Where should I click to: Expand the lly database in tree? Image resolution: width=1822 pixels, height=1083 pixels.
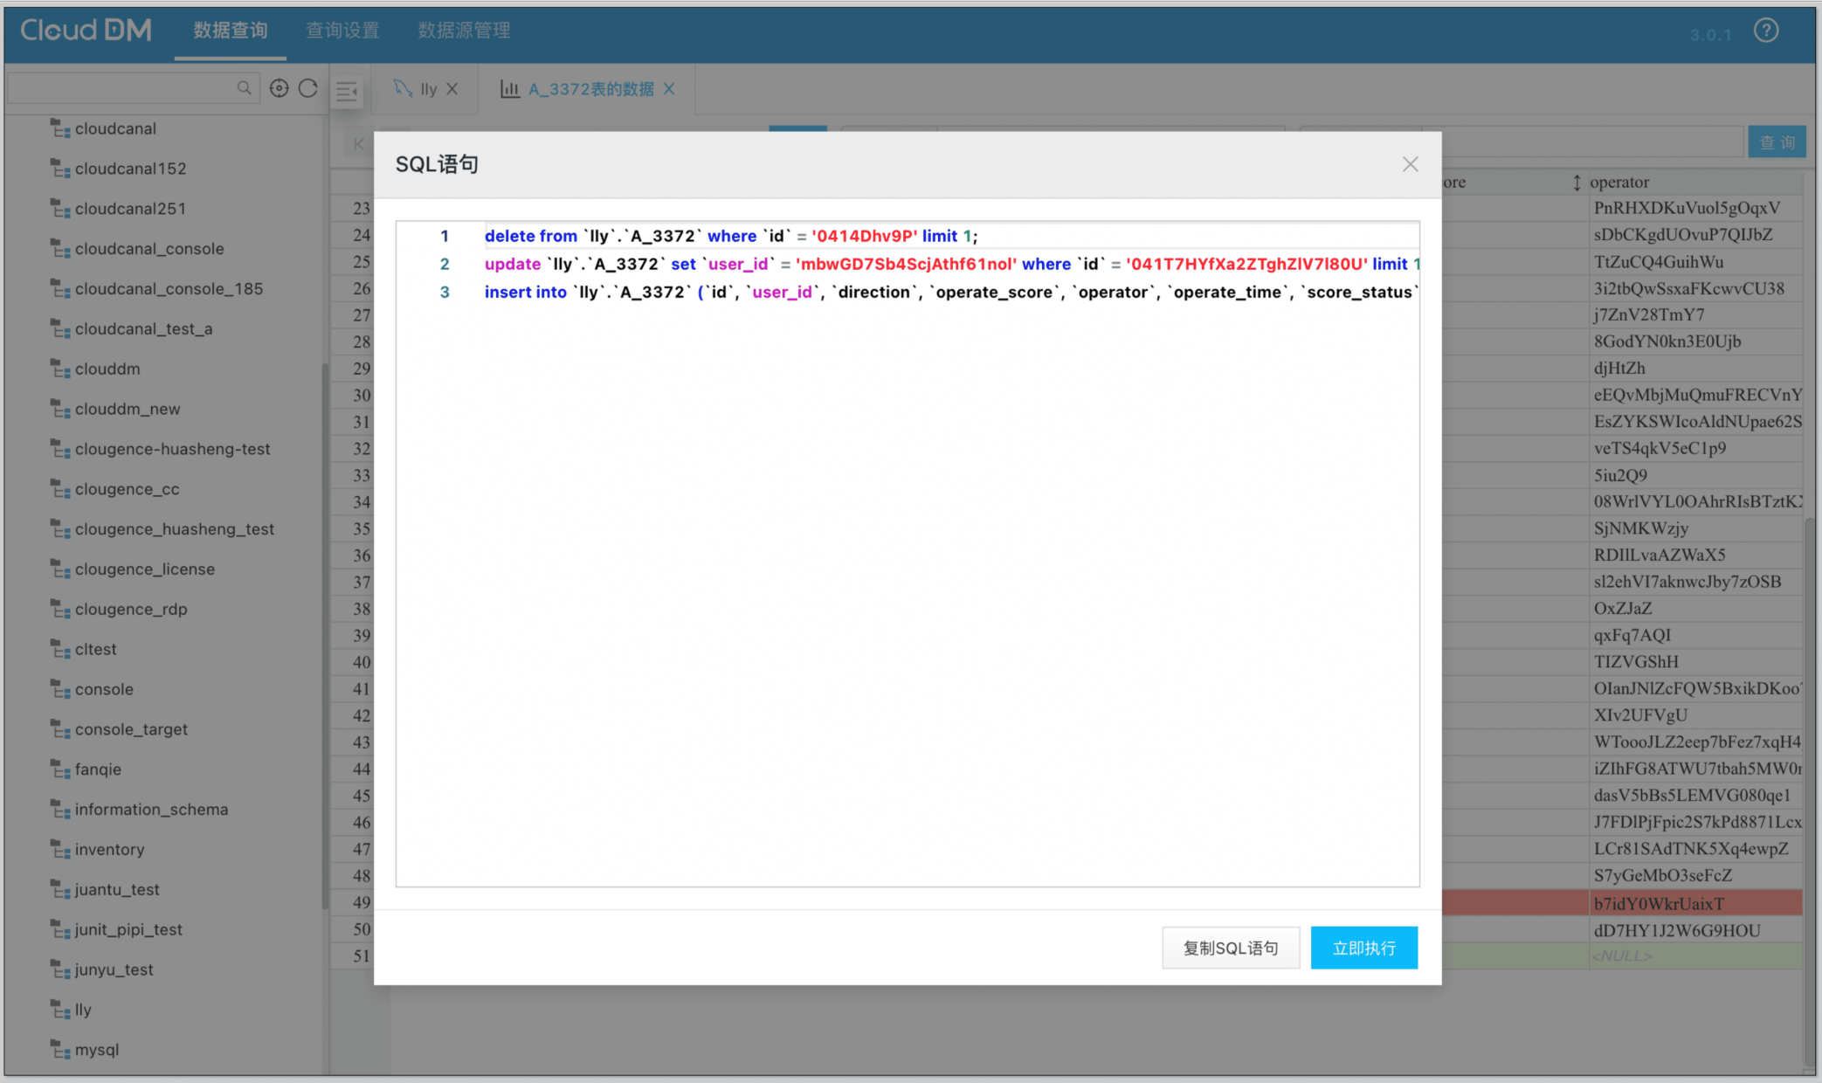point(83,1010)
